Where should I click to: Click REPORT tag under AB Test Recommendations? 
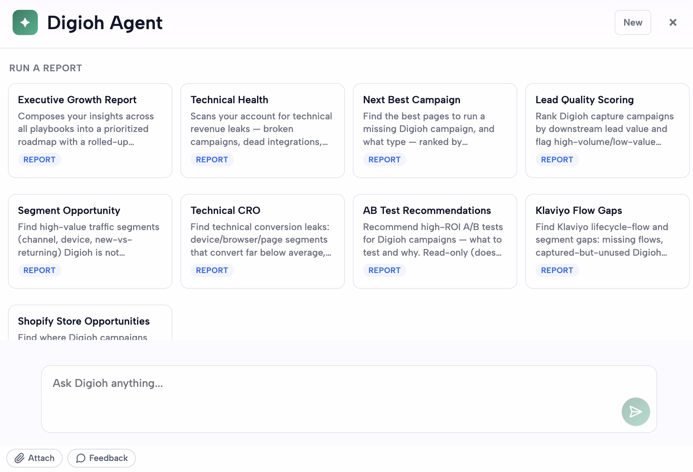(x=384, y=270)
